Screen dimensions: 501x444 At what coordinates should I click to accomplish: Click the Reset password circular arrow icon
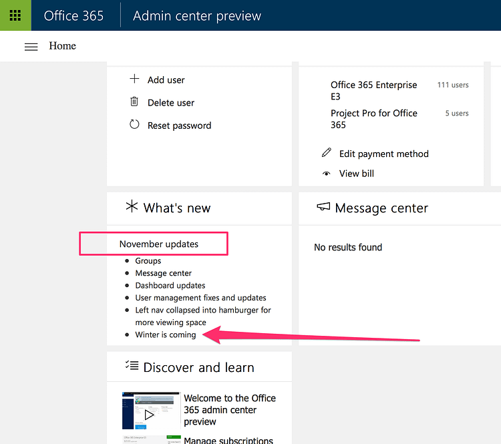pyautogui.click(x=134, y=124)
